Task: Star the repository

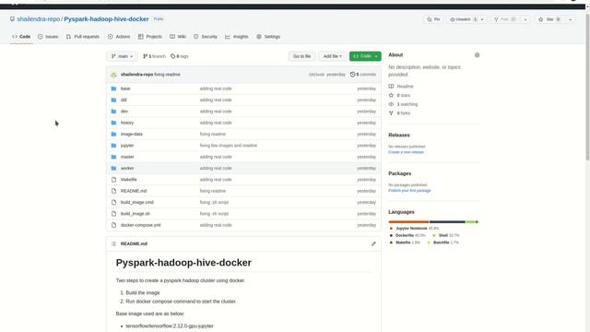Action: pyautogui.click(x=549, y=19)
